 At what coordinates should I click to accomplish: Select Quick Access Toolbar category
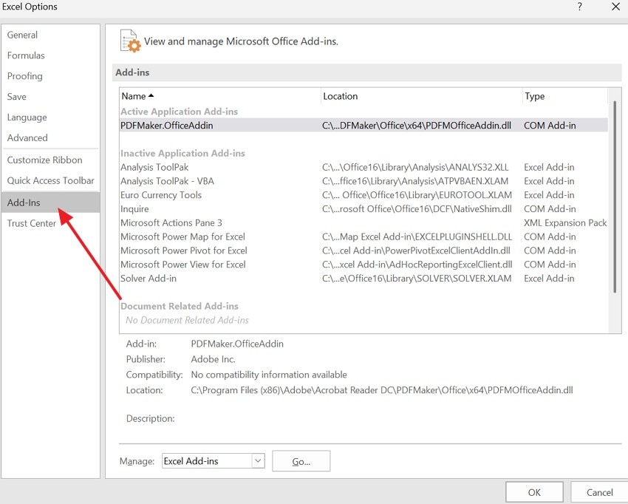point(51,181)
